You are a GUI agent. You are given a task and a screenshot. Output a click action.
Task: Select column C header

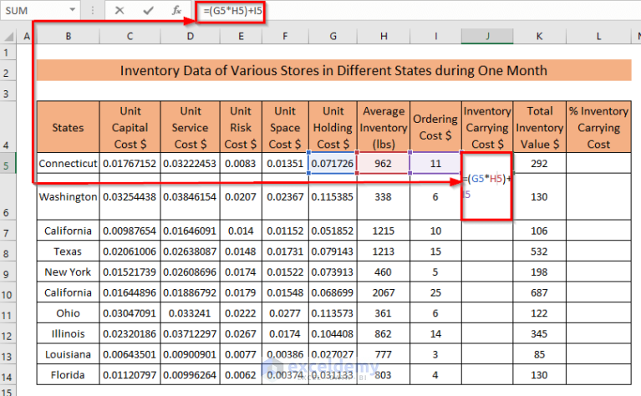pyautogui.click(x=130, y=37)
